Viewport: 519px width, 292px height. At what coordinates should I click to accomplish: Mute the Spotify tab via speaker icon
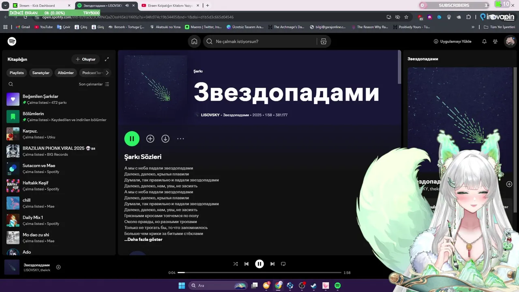[127, 6]
